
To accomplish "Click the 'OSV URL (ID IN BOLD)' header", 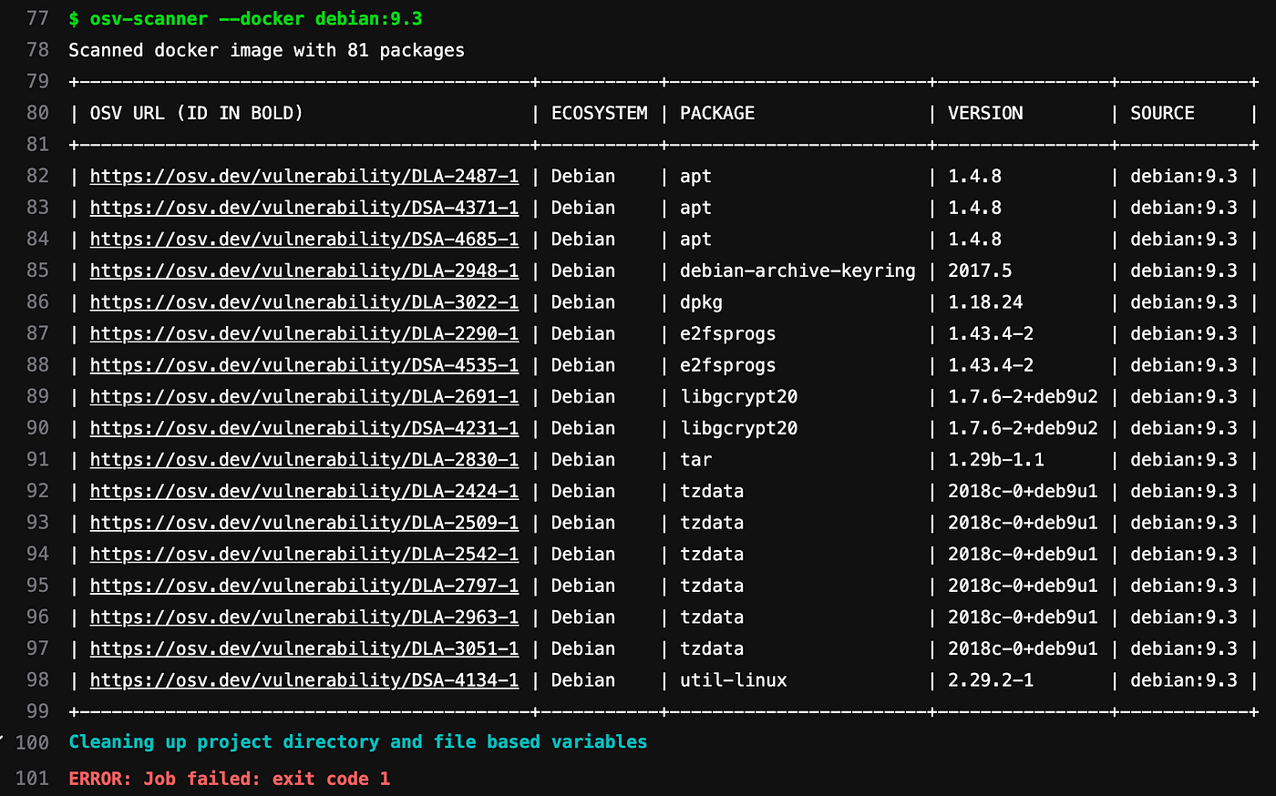I will [x=196, y=113].
